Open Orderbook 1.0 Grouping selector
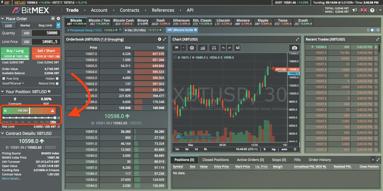 (112, 39)
